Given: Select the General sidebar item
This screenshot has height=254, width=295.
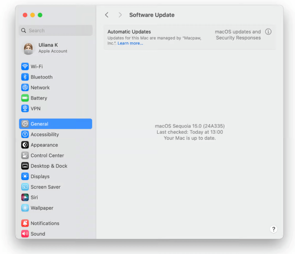Looking at the screenshot, I should pos(55,124).
